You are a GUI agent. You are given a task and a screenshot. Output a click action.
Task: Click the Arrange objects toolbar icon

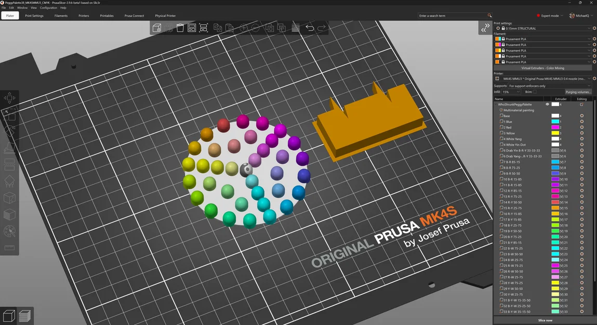192,28
